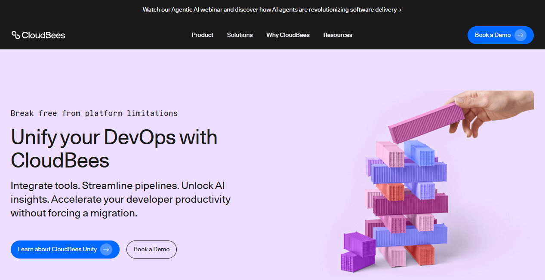The width and height of the screenshot is (545, 280).
Task: Click arrow icon in Learn about CloudBees Unify
Action: click(106, 250)
